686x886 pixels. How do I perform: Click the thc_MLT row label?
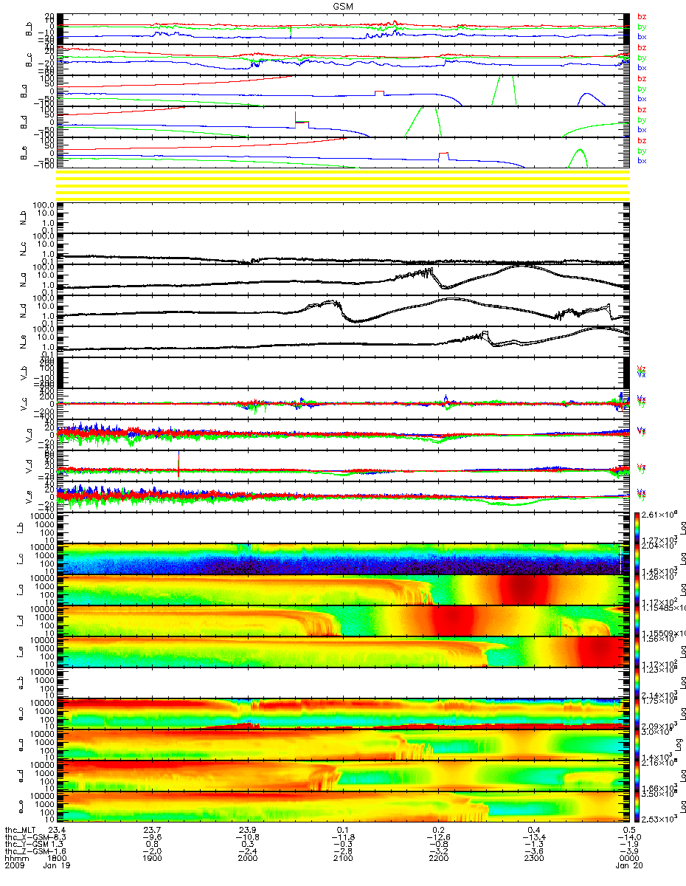pos(21,828)
